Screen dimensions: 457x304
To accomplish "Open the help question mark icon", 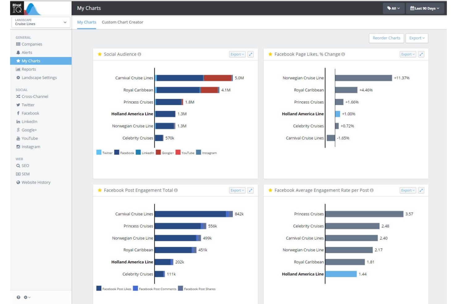I will click(x=19, y=297).
